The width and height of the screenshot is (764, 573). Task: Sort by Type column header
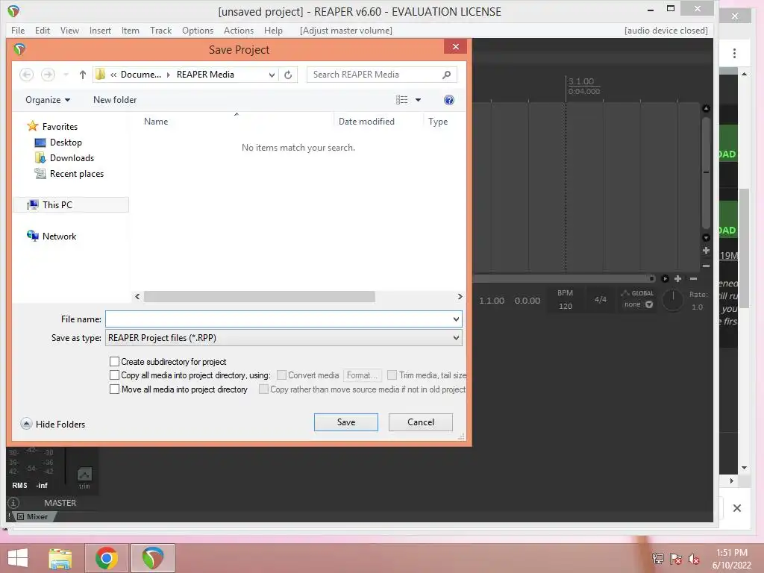(x=438, y=122)
